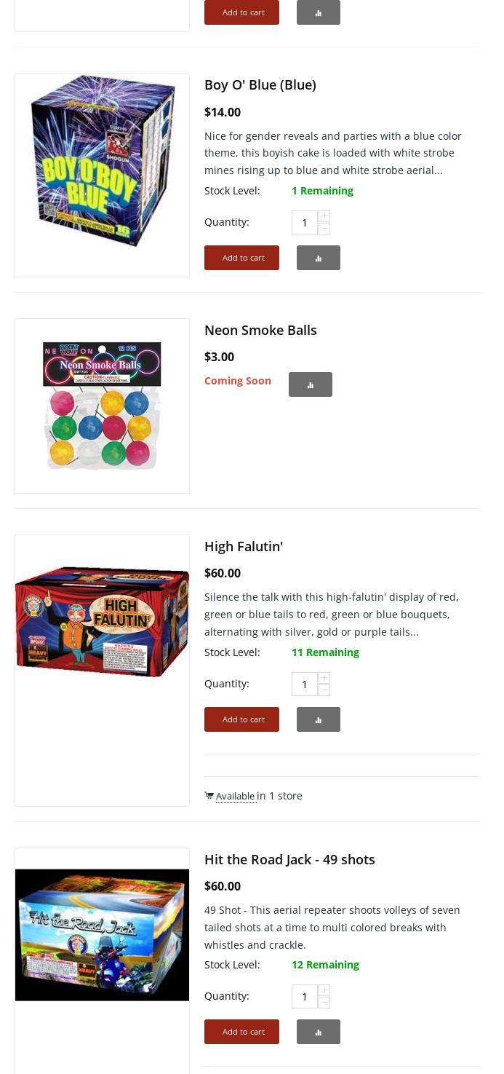Click compare chart icon for High Falutin'
This screenshot has height=1074, width=504.
319,719
